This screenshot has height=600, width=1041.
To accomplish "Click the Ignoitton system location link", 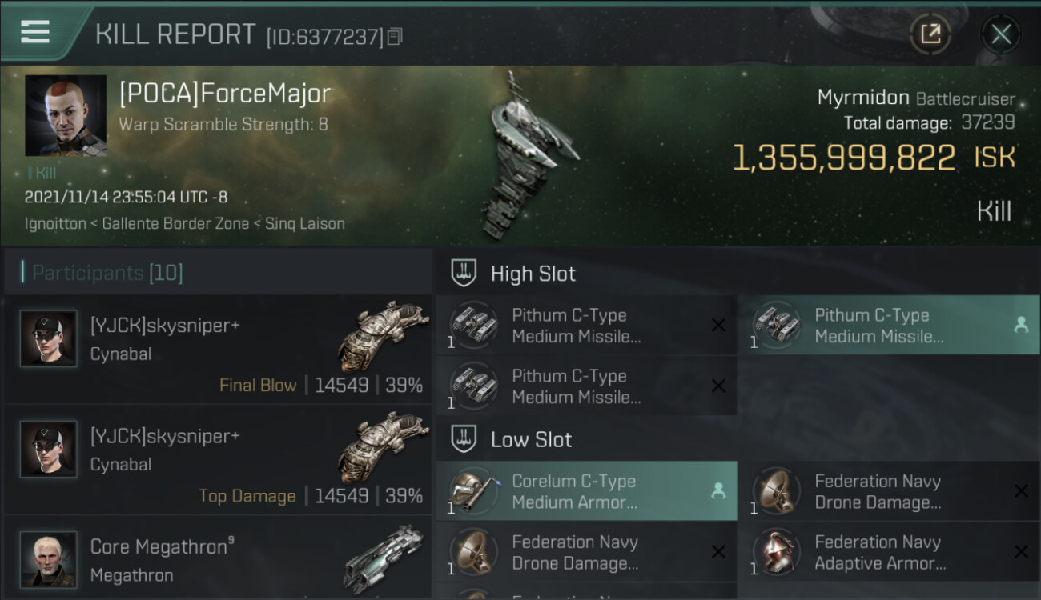I will coord(55,223).
